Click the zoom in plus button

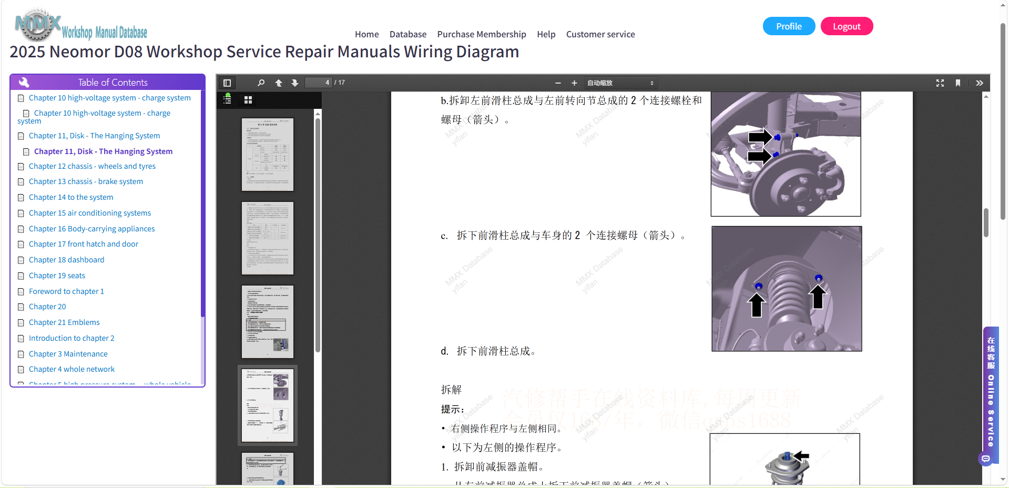(574, 83)
